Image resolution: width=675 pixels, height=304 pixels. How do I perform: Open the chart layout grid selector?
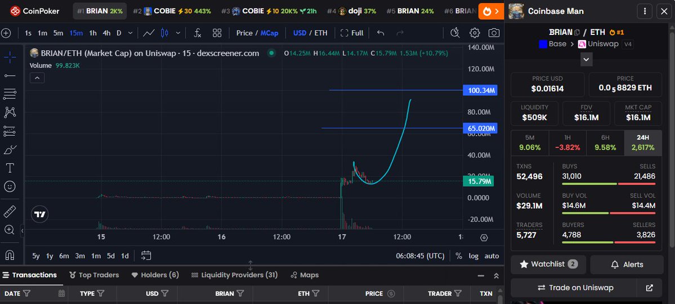217,33
